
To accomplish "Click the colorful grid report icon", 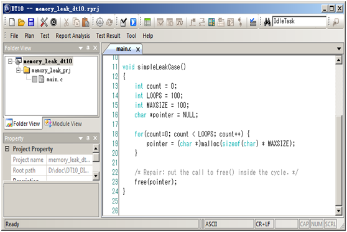I will pyautogui.click(x=211, y=22).
